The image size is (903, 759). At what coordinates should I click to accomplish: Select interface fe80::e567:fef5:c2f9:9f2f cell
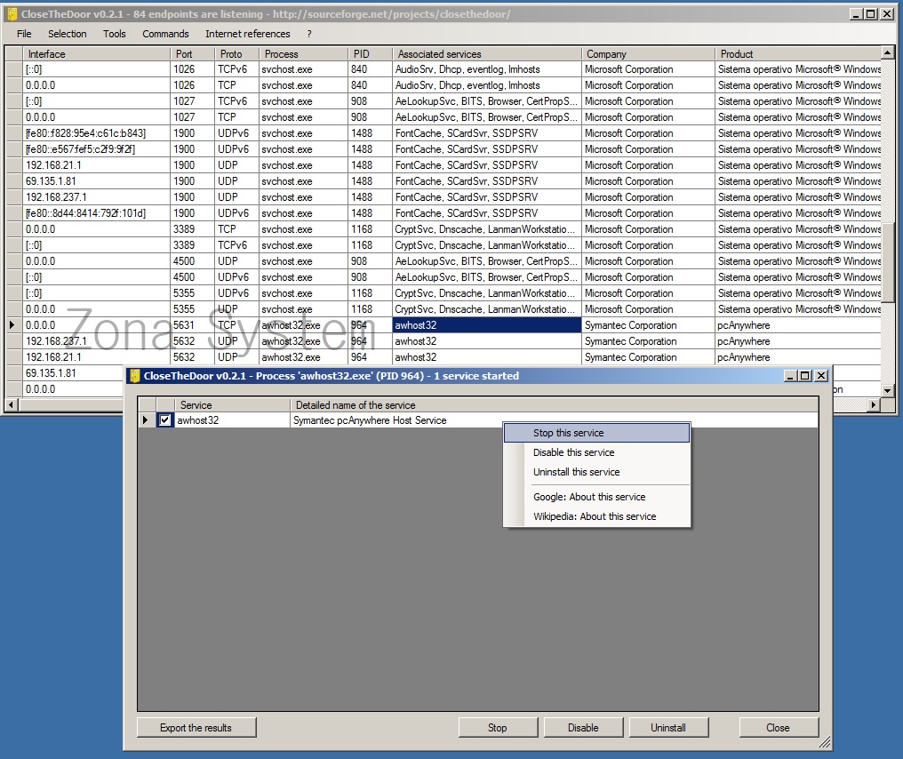point(96,149)
